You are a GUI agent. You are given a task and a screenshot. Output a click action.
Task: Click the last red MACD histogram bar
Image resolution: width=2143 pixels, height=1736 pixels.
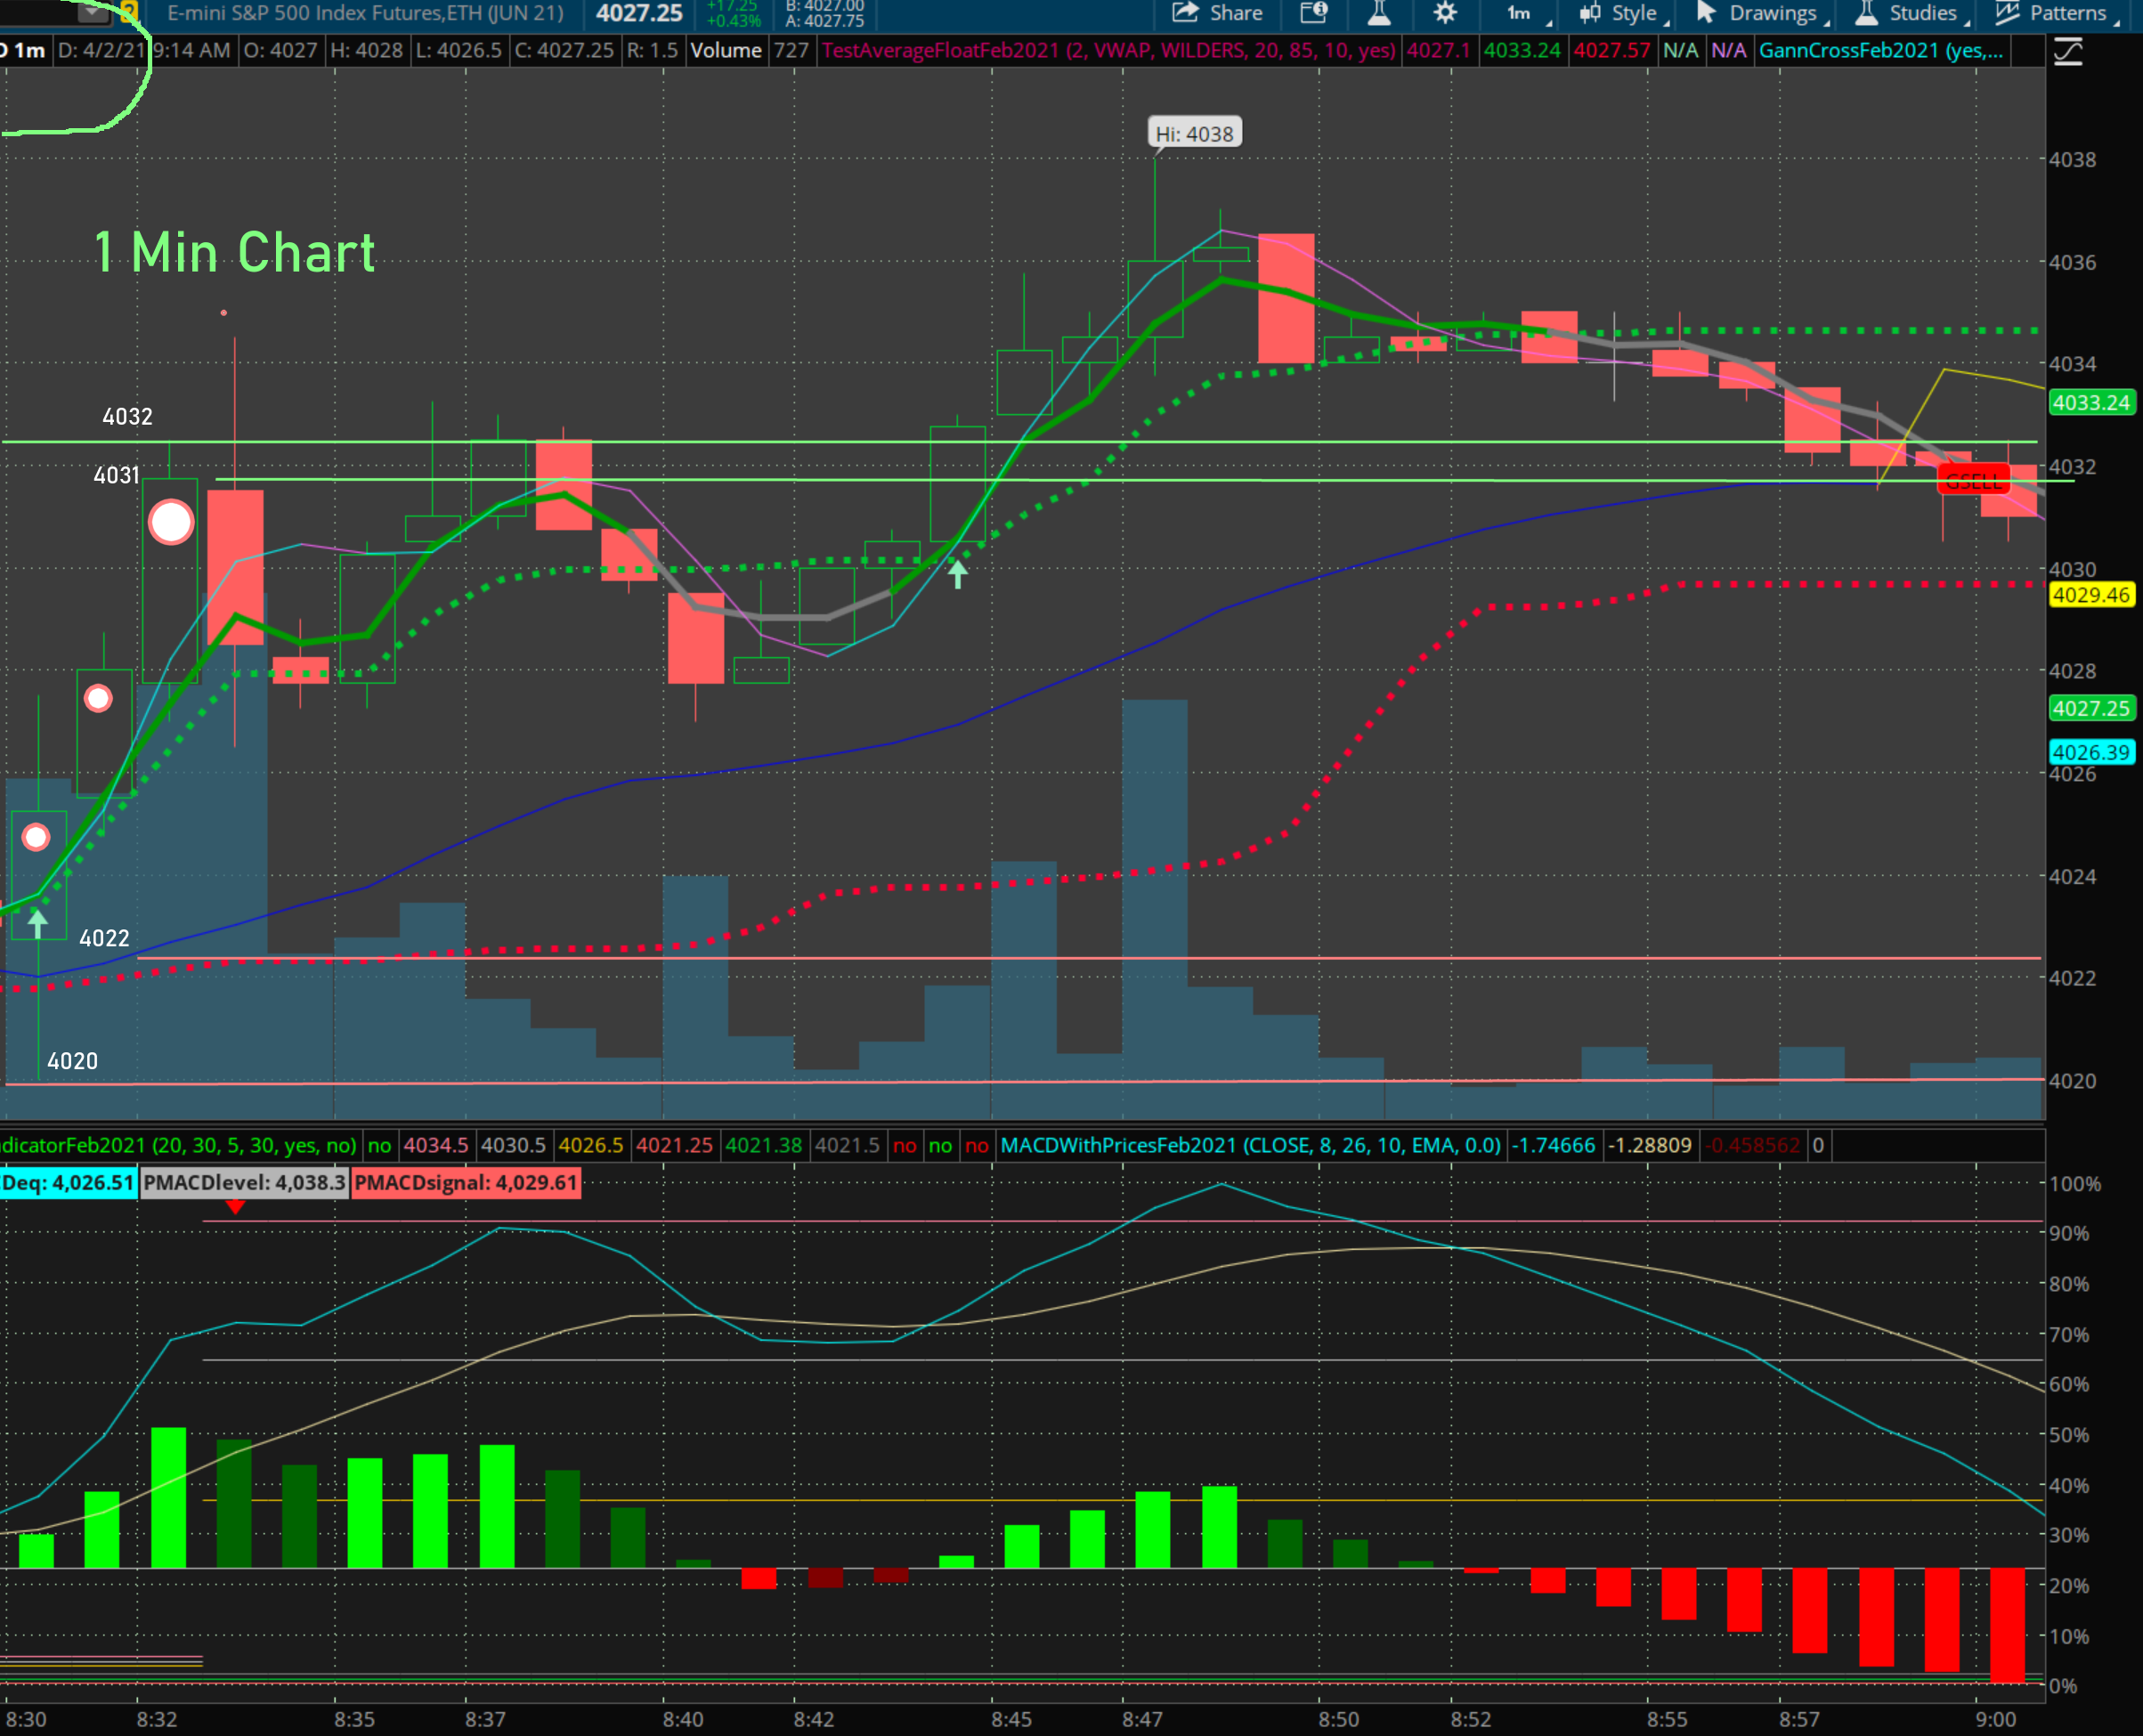pos(2007,1625)
